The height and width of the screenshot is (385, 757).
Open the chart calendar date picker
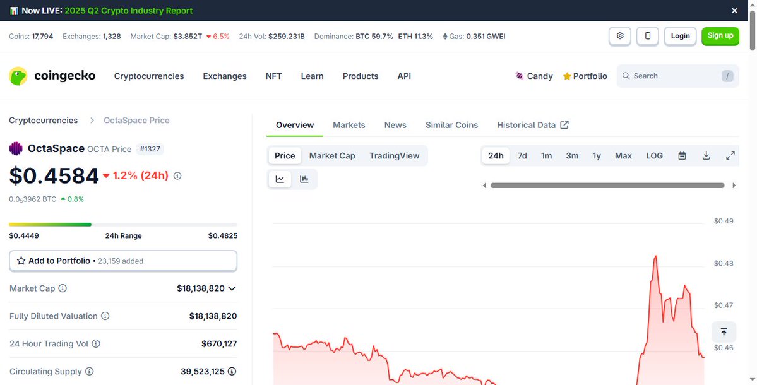click(x=682, y=156)
